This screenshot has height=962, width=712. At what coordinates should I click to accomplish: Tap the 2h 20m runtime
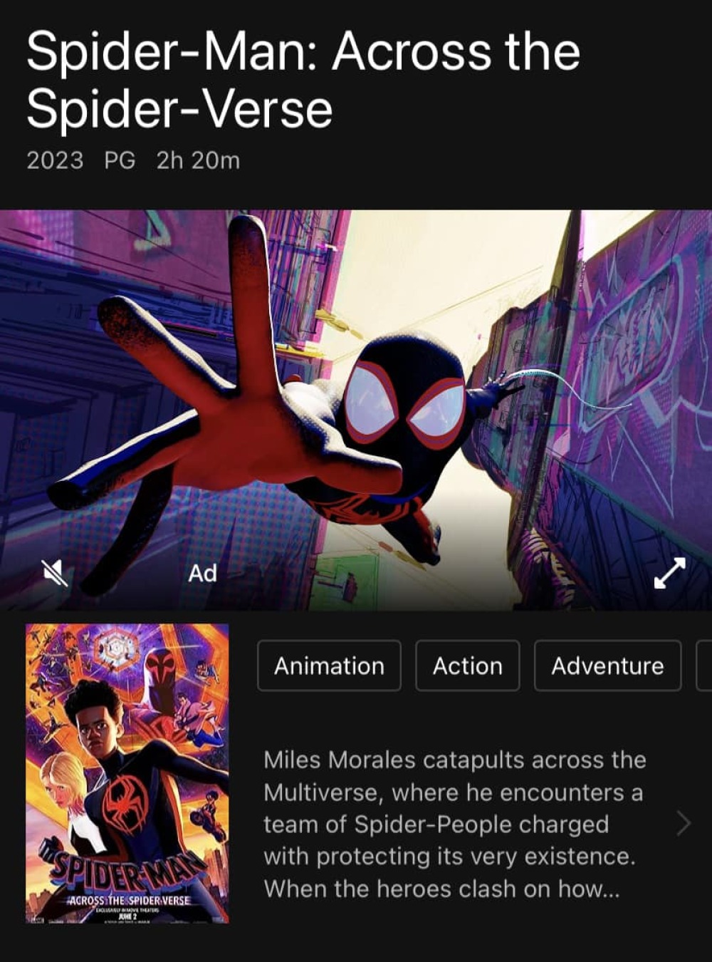198,160
